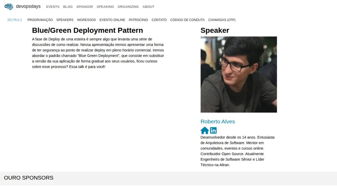Open the Programação tab
Screen dimensions: 337x189
tap(40, 20)
